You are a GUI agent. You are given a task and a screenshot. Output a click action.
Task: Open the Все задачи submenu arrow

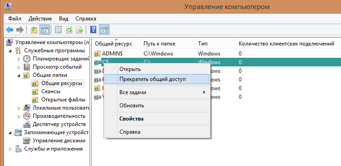click(x=204, y=92)
